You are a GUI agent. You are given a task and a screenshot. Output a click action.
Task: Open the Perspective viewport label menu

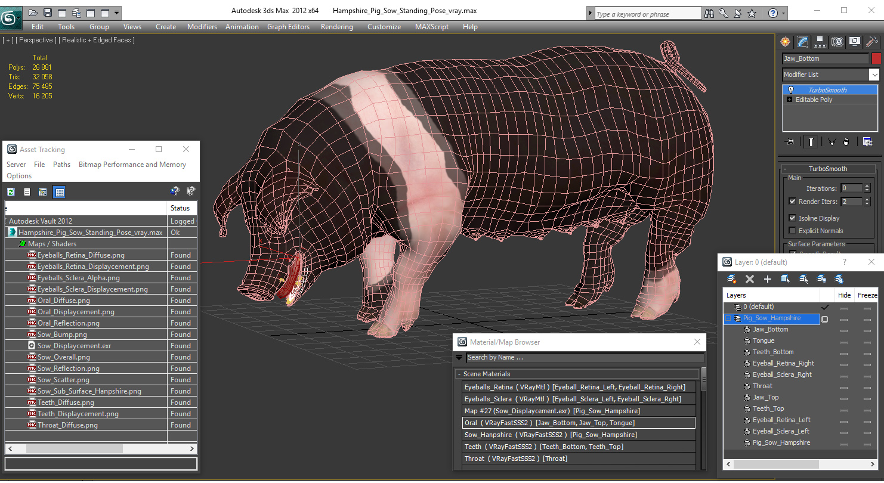pyautogui.click(x=36, y=40)
